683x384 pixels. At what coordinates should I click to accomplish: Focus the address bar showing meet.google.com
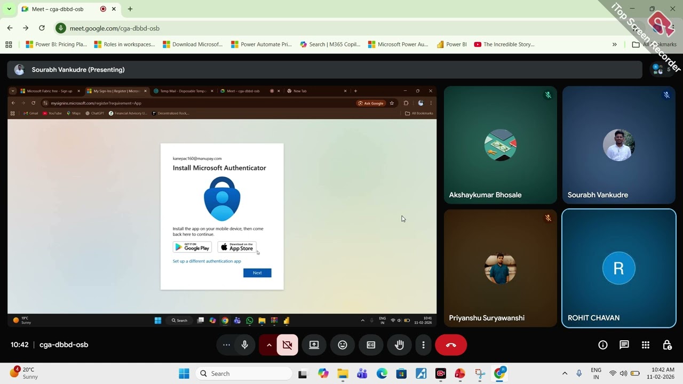[x=341, y=28]
